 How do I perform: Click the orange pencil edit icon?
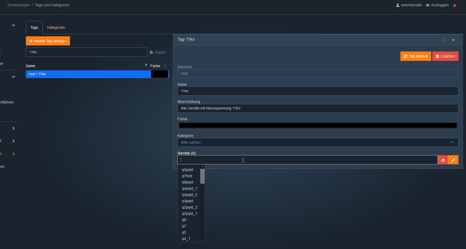pos(453,160)
